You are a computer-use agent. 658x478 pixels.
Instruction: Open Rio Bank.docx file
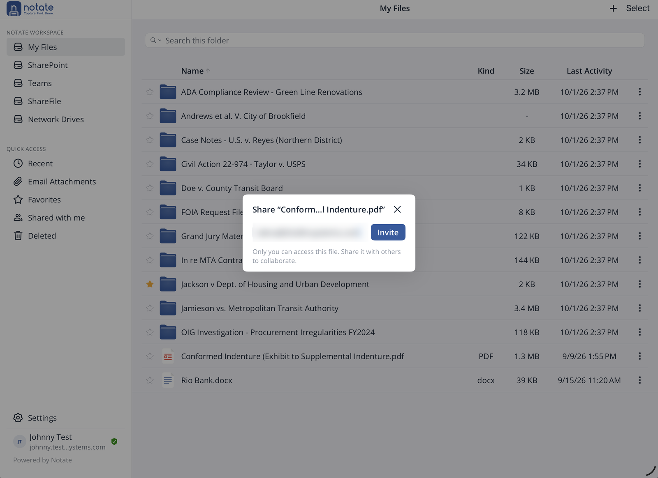pos(206,380)
